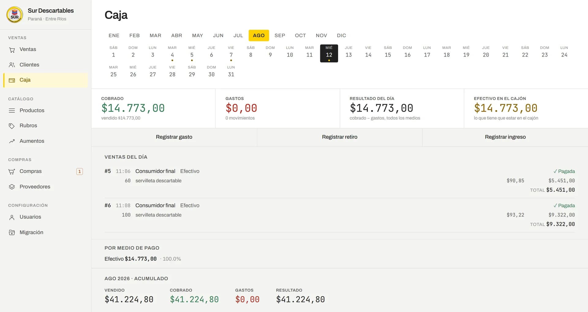The image size is (588, 312).
Task: Click the accumulated Vendido $41.224,80 value
Action: (x=129, y=299)
